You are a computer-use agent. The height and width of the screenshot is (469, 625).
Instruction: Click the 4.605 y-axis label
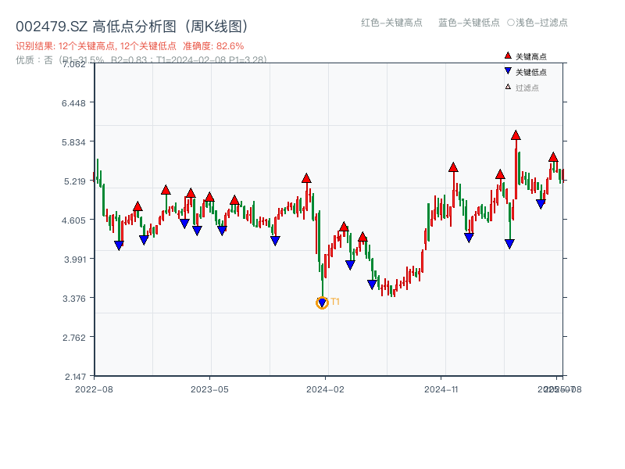[73, 220]
